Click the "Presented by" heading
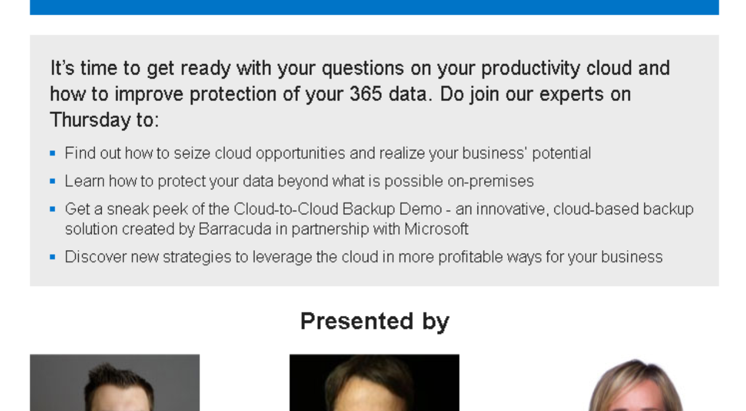This screenshot has height=411, width=746. tap(374, 321)
